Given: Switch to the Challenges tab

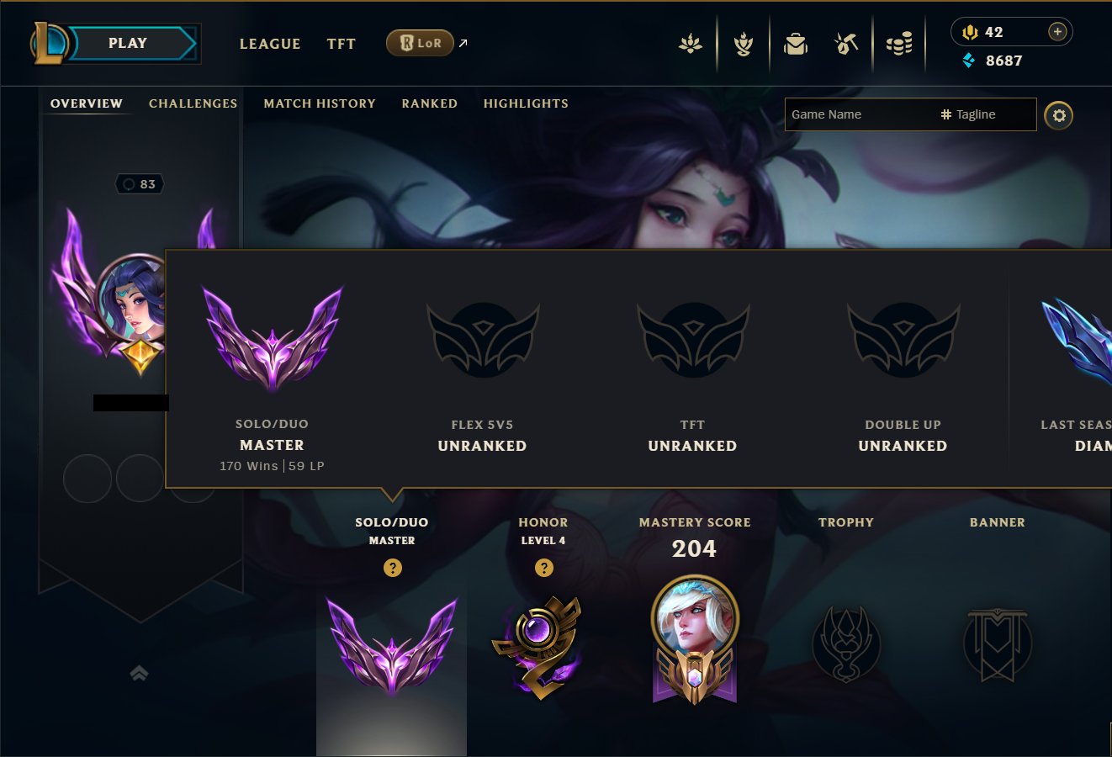Looking at the screenshot, I should (193, 103).
